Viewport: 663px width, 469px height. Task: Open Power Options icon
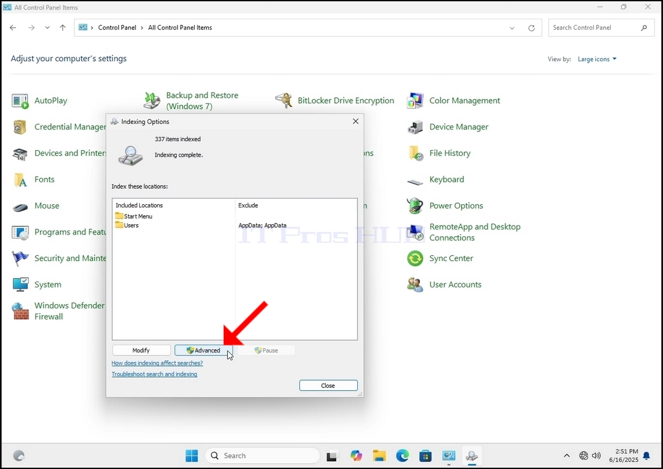coord(415,206)
